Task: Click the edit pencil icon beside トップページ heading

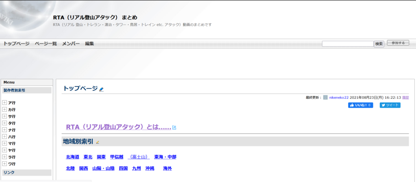Action: coord(101,89)
